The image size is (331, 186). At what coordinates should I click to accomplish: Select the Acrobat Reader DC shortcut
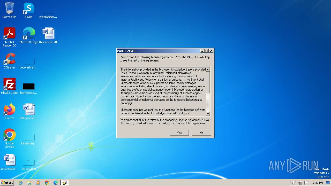[9, 37]
